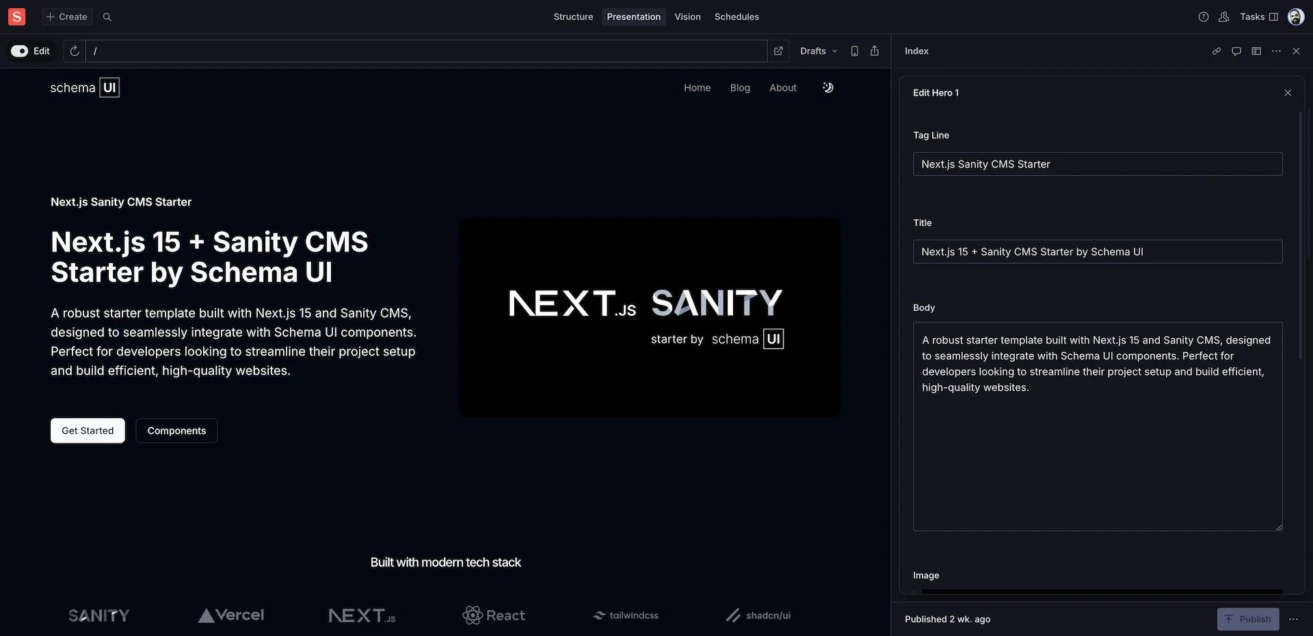Screen dimensions: 1313x636
Task: Switch to the Structure tab
Action: pos(573,16)
